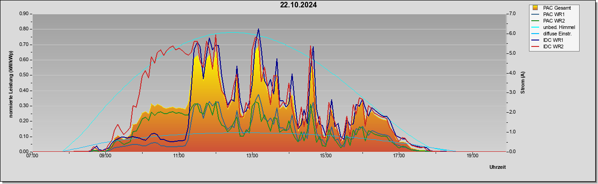Click the 19:00 time axis label

click(x=472, y=155)
